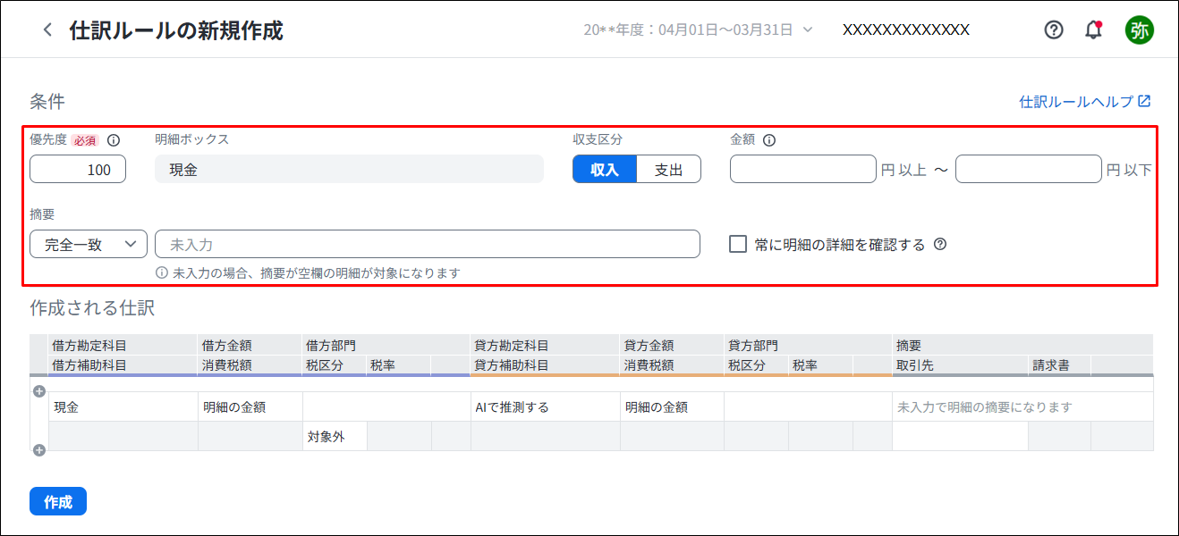Click the AIで推測する credit account cell
This screenshot has height=536, width=1179.
(x=545, y=407)
